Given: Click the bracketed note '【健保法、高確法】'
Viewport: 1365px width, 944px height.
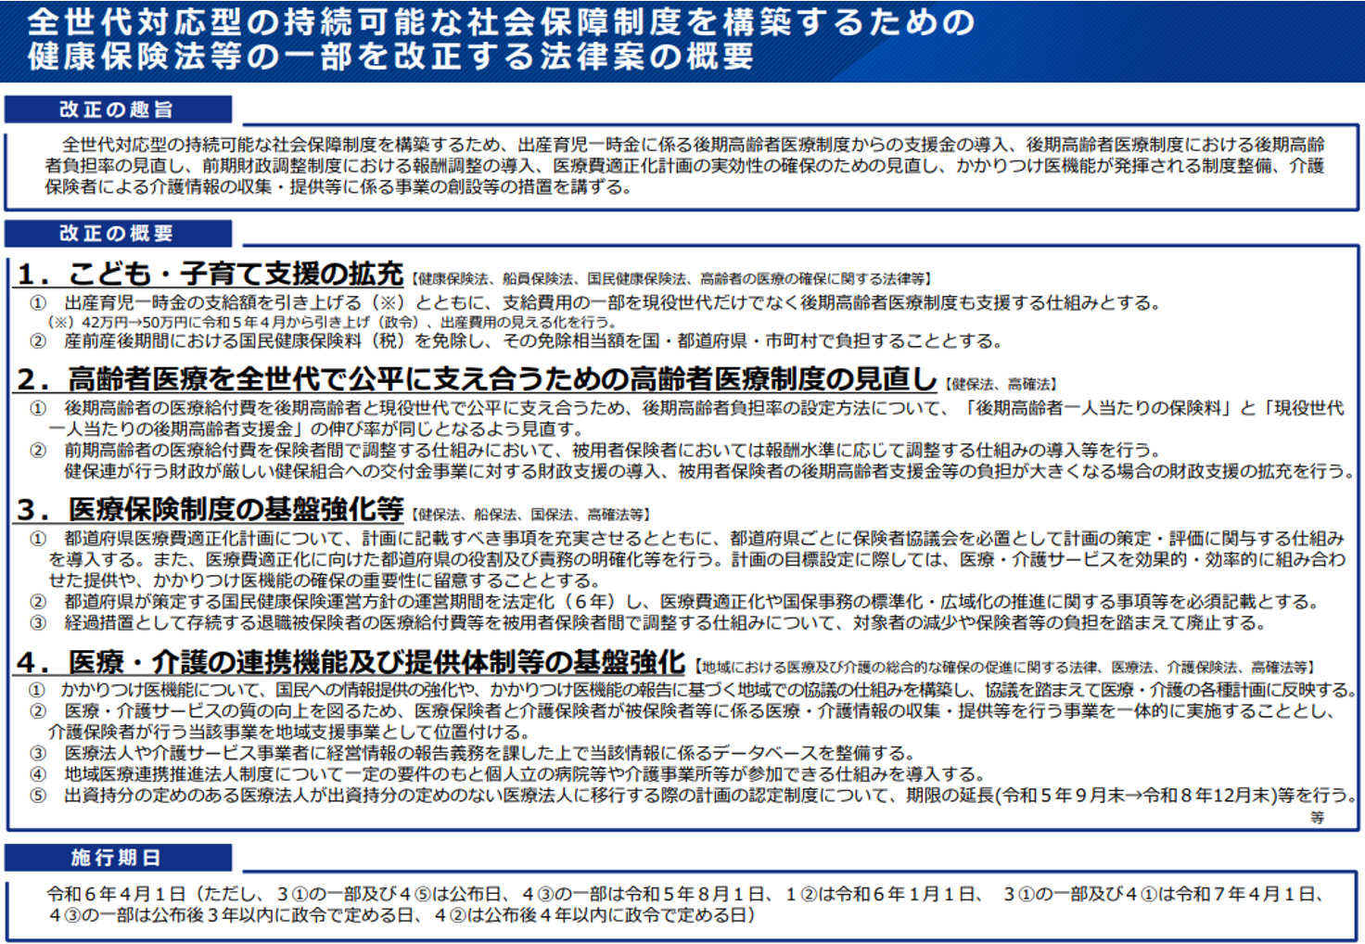Looking at the screenshot, I should click(1001, 384).
